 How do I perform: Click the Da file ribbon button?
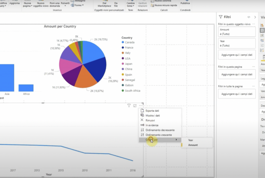[116, 4]
